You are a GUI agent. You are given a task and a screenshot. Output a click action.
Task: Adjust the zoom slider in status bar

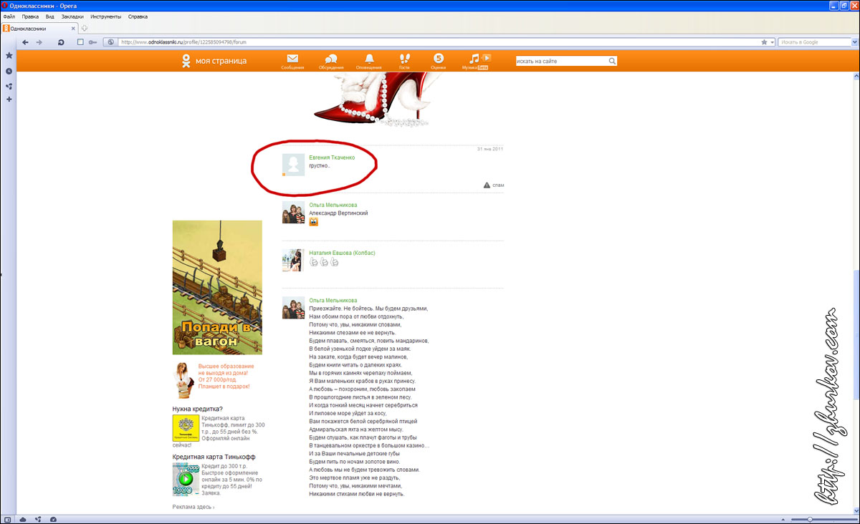tap(810, 518)
